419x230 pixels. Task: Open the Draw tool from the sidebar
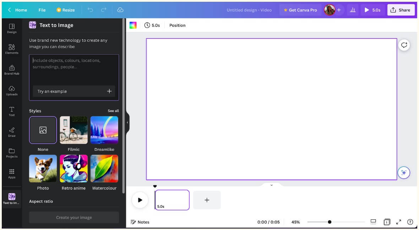point(12,132)
